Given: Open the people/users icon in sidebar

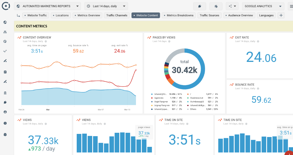Looking at the screenshot, I should click(x=5, y=32).
